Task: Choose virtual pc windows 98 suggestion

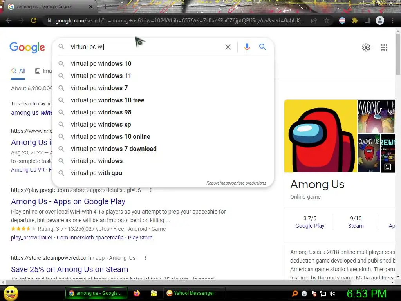Action: [x=163, y=112]
